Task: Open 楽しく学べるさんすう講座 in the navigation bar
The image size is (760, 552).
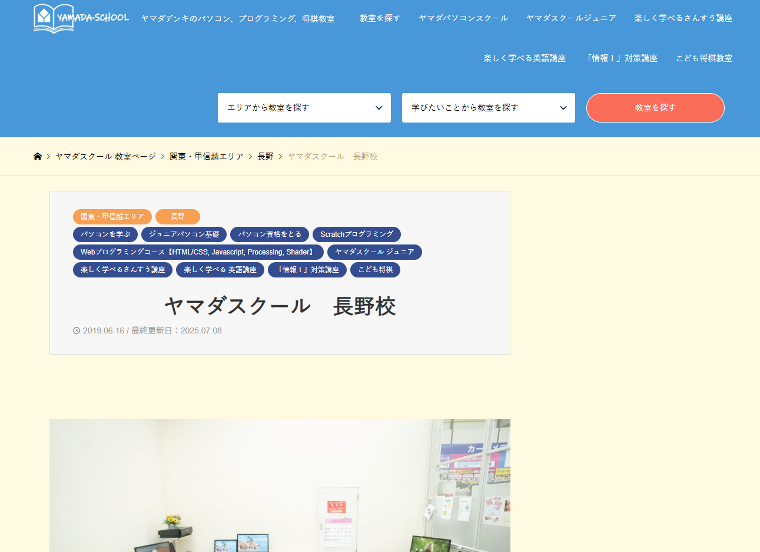Action: 683,18
